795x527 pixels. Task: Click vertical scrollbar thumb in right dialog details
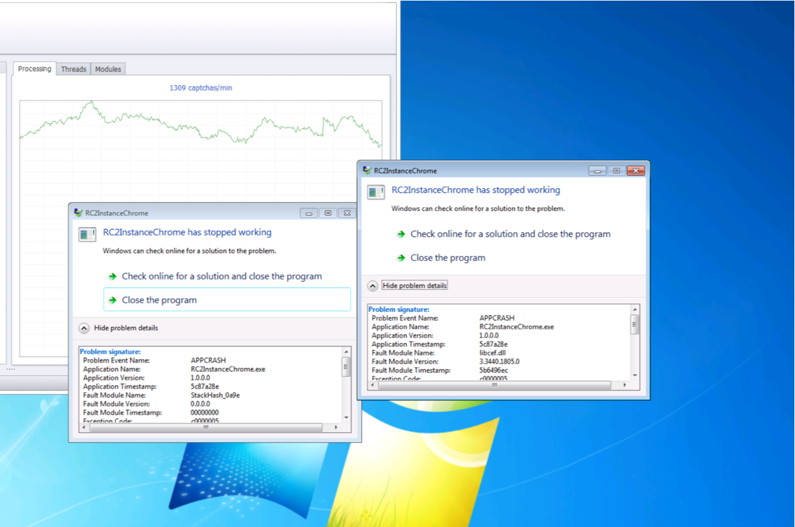point(635,324)
